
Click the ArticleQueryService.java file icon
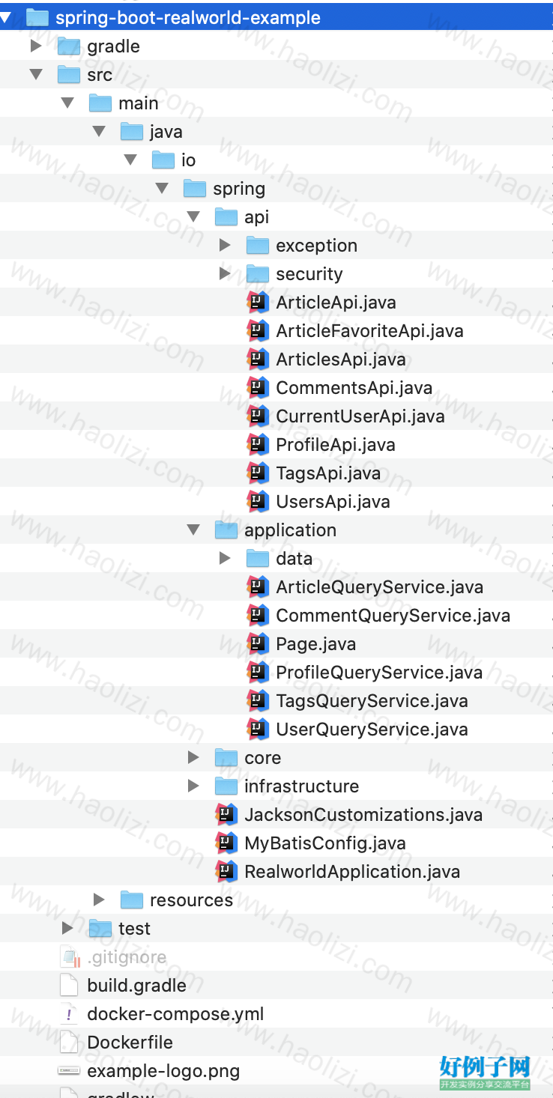(258, 586)
